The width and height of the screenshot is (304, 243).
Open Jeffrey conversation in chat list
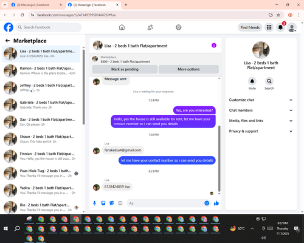pyautogui.click(x=41, y=88)
